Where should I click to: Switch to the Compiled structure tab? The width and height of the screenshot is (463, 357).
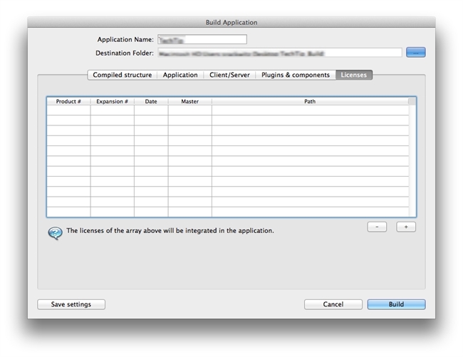point(122,75)
